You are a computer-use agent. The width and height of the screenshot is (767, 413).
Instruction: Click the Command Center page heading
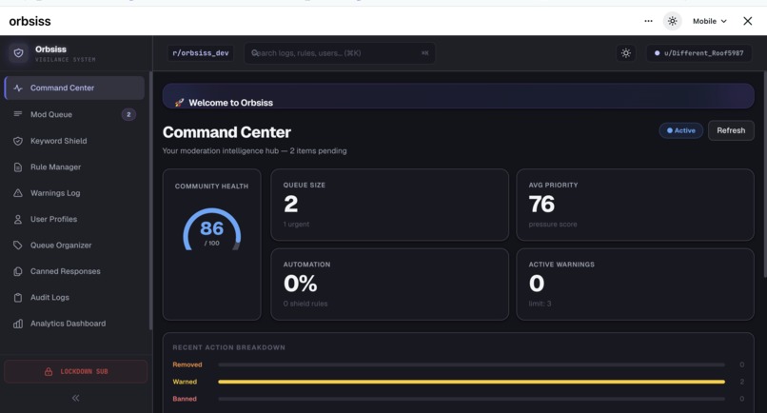(x=227, y=132)
